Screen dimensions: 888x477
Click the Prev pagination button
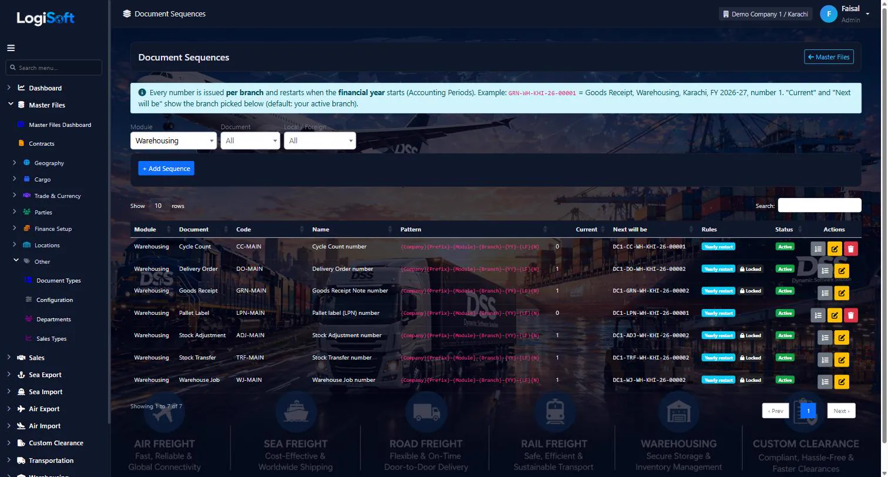pyautogui.click(x=776, y=411)
